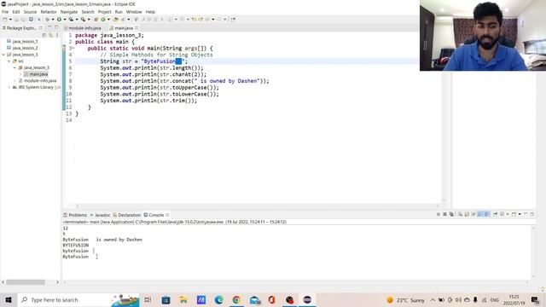Click Remove Launch (X) in Console toolbar
This screenshot has height=307, width=546.
point(444,214)
